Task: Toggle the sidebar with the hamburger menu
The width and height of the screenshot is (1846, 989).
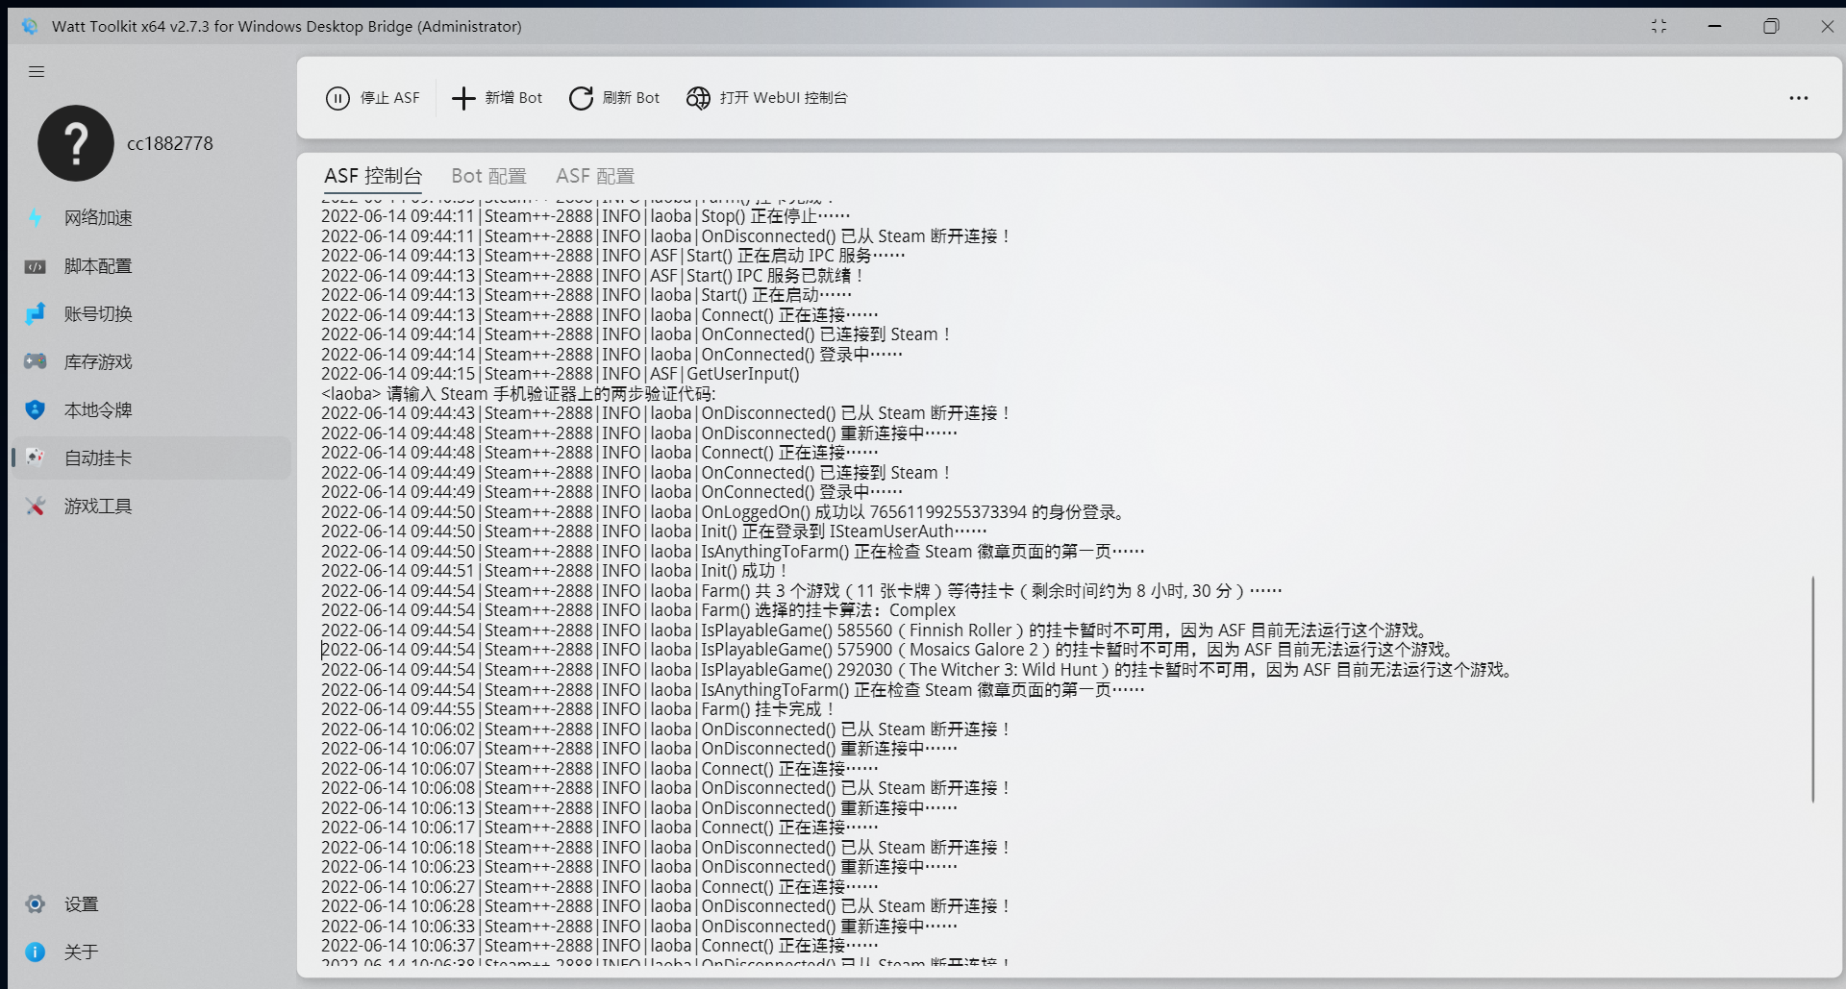Action: (x=37, y=71)
